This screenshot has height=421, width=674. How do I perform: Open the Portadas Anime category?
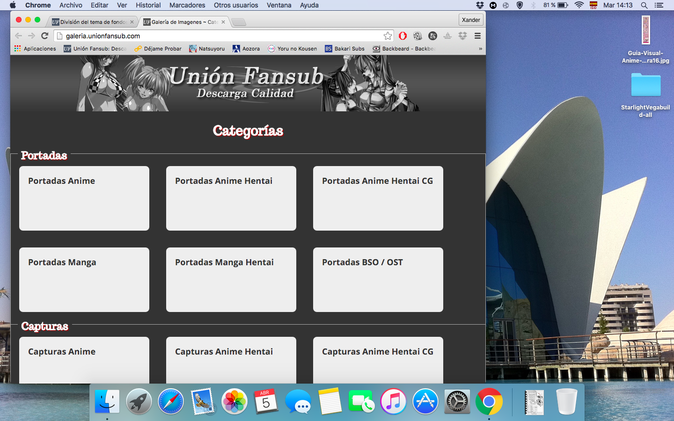click(84, 198)
